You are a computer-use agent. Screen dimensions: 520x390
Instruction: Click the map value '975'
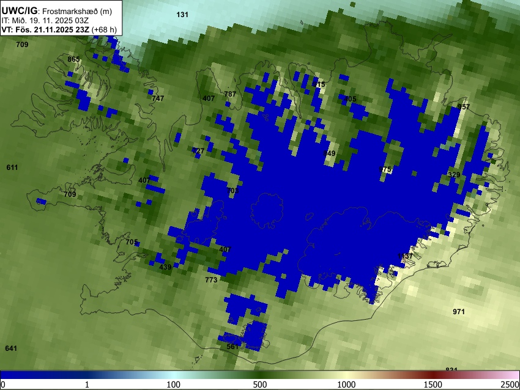[x=385, y=169]
